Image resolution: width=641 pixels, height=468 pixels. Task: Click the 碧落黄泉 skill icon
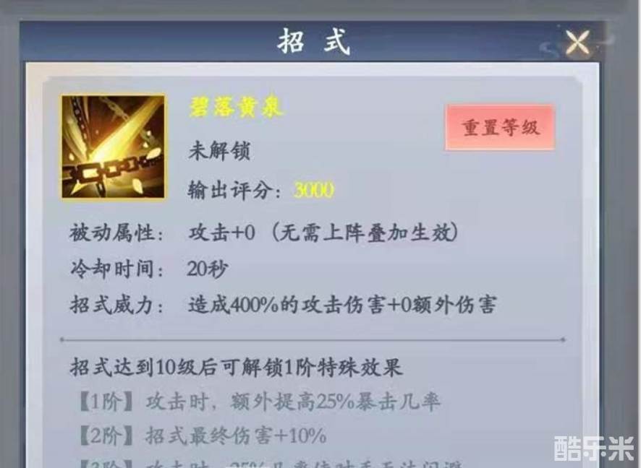point(114,147)
